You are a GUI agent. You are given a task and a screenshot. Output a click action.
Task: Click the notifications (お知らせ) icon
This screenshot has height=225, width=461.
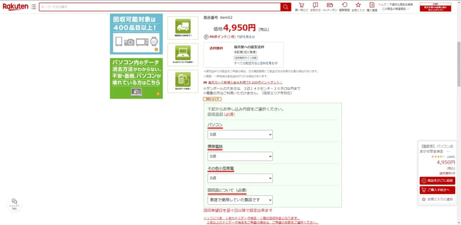pos(316,6)
